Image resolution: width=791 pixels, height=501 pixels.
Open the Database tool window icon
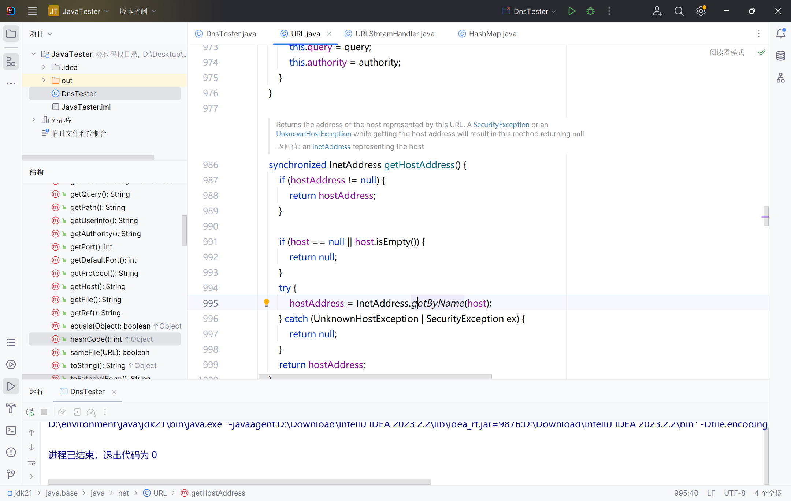pos(780,56)
